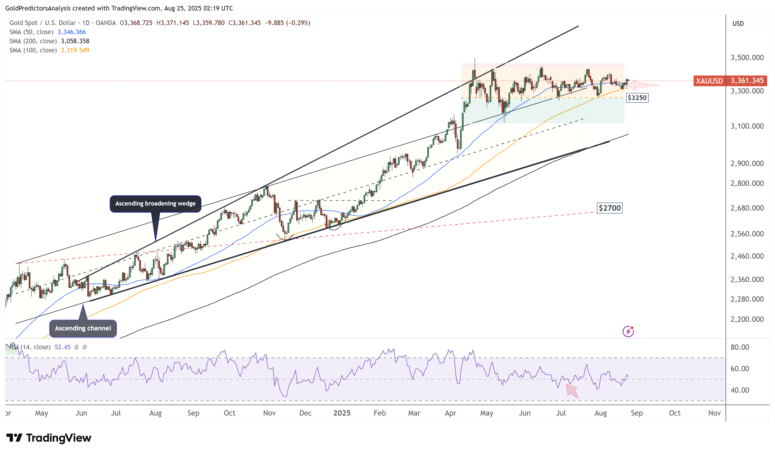
Task: Click the Ascending broadening wedge callout
Action: click(155, 203)
